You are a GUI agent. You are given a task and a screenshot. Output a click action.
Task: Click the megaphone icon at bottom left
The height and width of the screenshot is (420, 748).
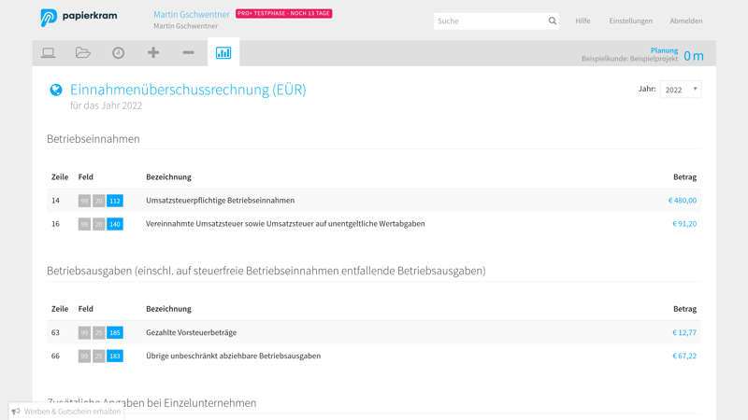(16, 411)
